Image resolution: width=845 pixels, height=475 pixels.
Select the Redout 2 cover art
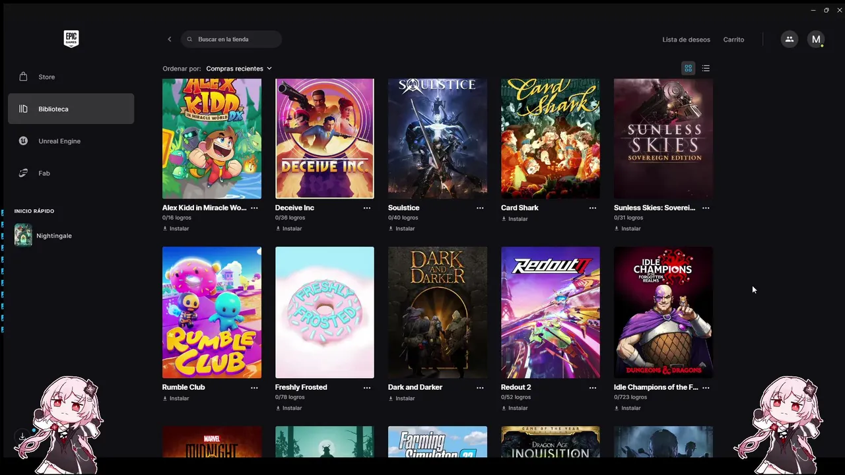[x=551, y=313]
